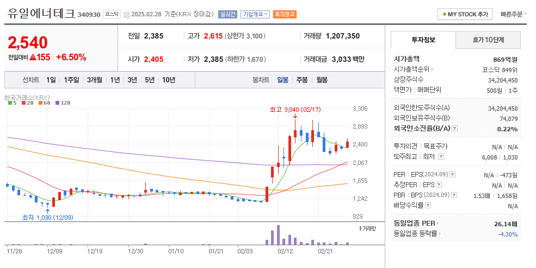Click the 유일에너테크 stock name heading
Screen dimensions: 536x268
(41, 14)
